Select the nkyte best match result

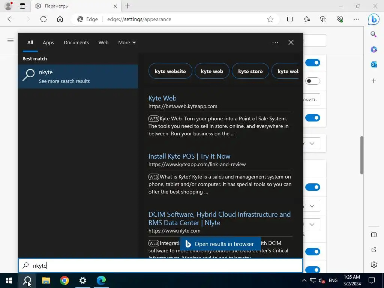click(x=78, y=76)
